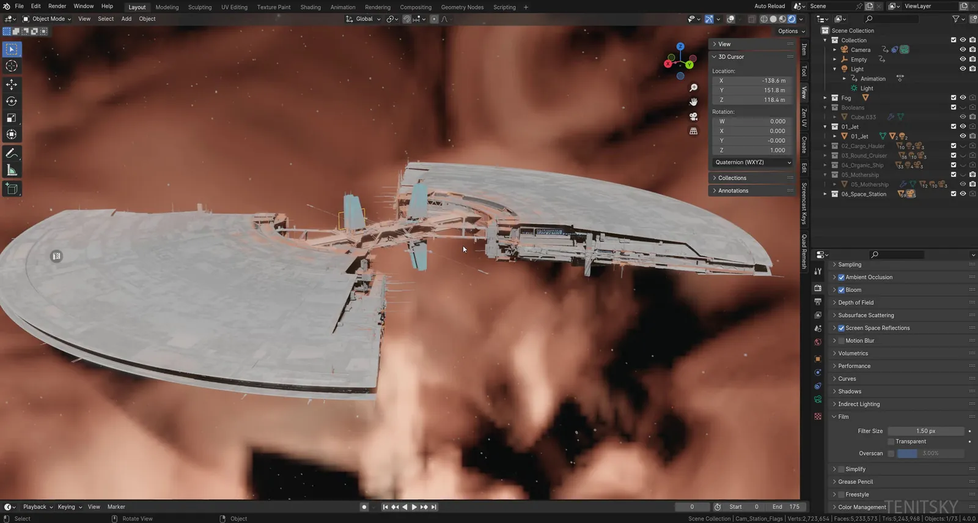Open the Global orientation dropdown
This screenshot has width=978, height=523.
pos(363,18)
